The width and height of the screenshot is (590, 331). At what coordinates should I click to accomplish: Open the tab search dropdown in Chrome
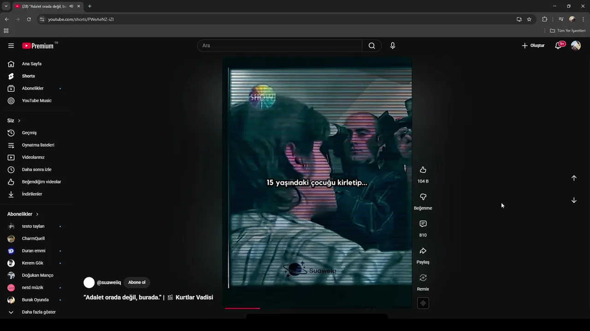[6, 6]
